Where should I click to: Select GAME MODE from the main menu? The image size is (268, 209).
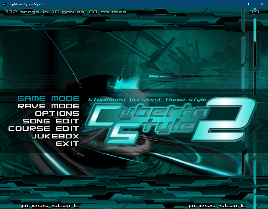[48, 99]
